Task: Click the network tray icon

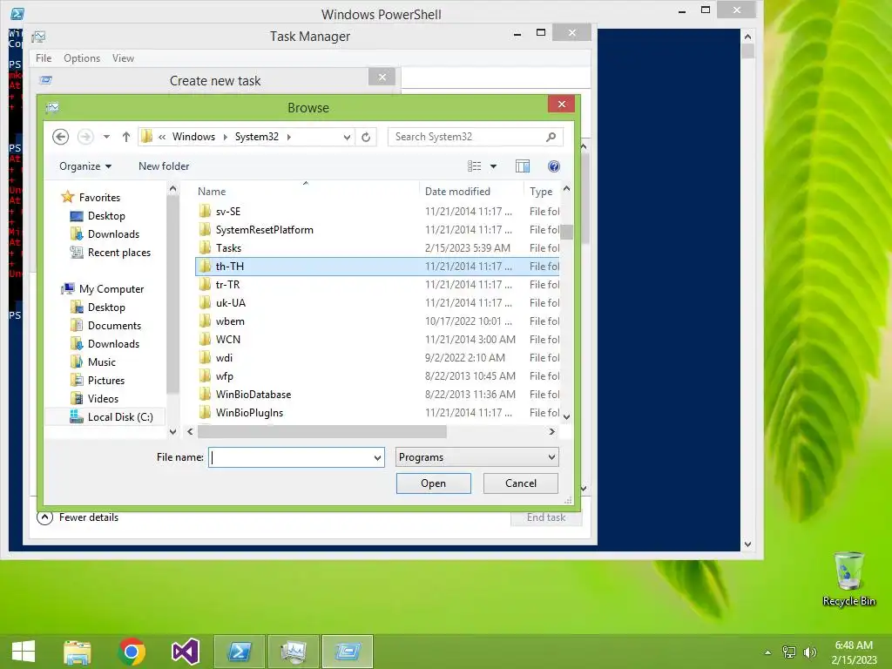Action: pos(789,652)
